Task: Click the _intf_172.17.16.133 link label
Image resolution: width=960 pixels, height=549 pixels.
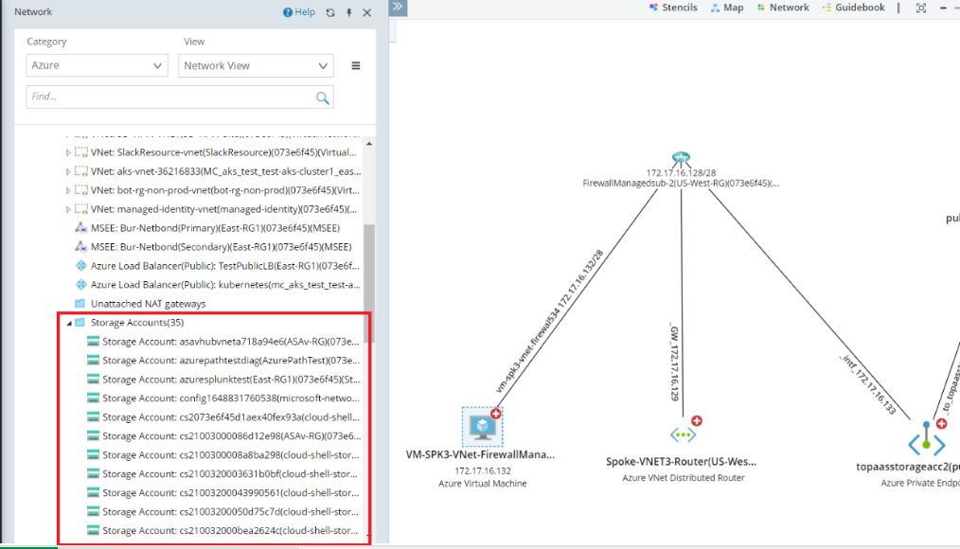Action: pyautogui.click(x=869, y=383)
